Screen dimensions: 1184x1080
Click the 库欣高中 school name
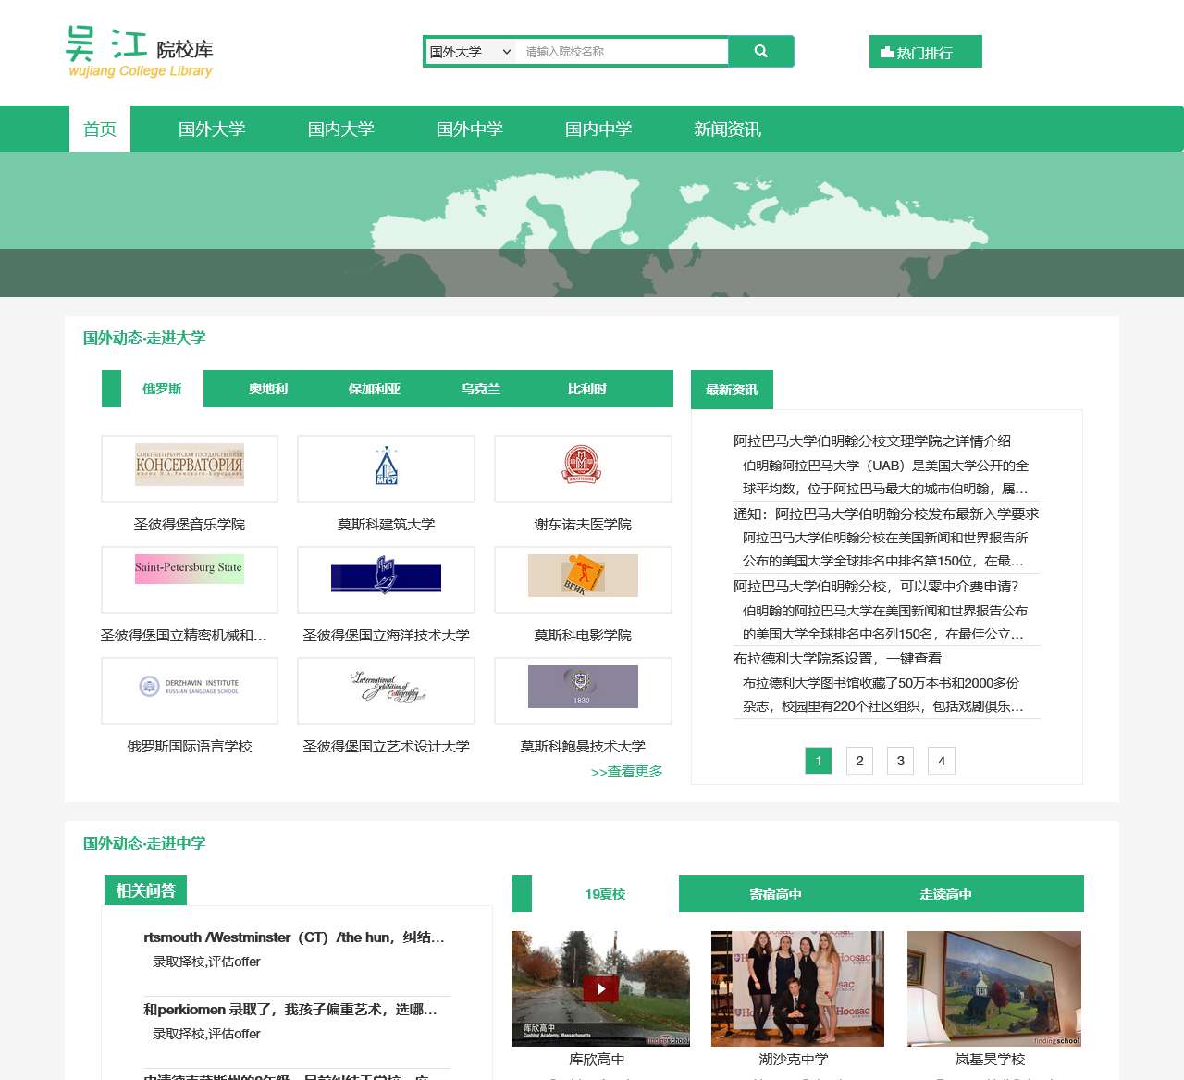pos(597,1060)
